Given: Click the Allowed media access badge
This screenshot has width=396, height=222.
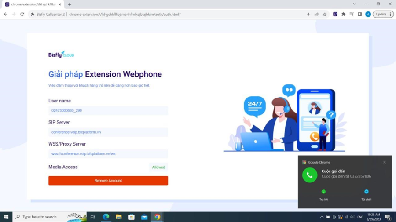Looking at the screenshot, I should coord(158,167).
